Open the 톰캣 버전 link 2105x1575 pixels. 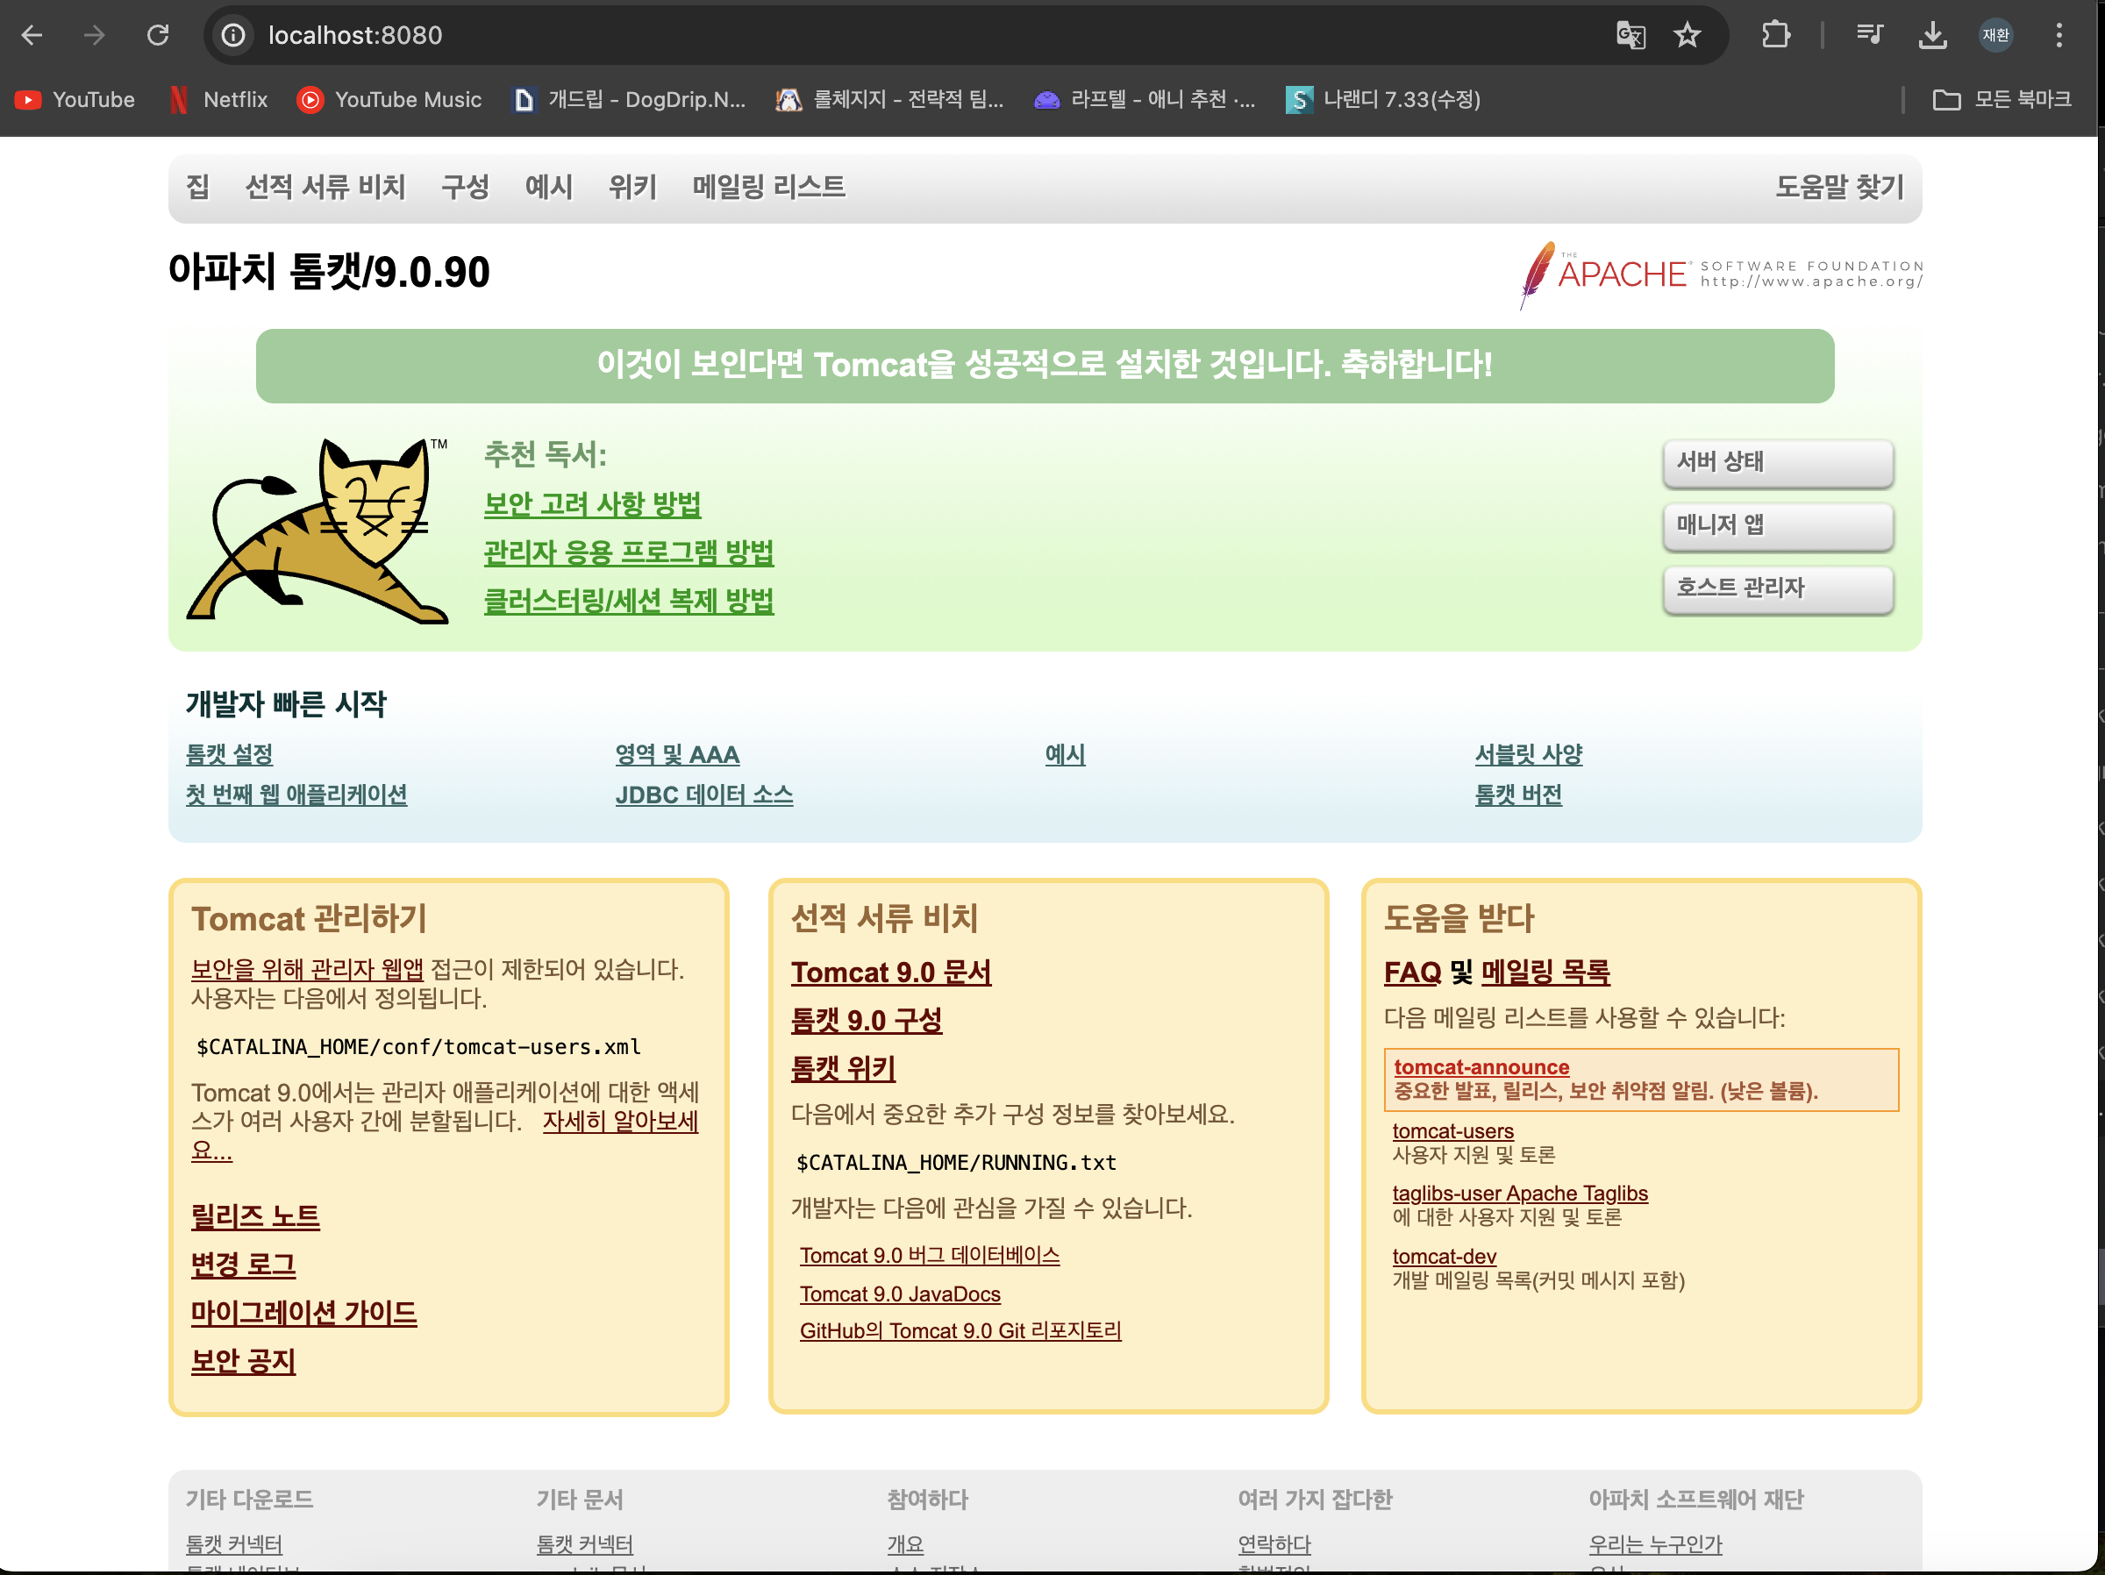coord(1518,795)
